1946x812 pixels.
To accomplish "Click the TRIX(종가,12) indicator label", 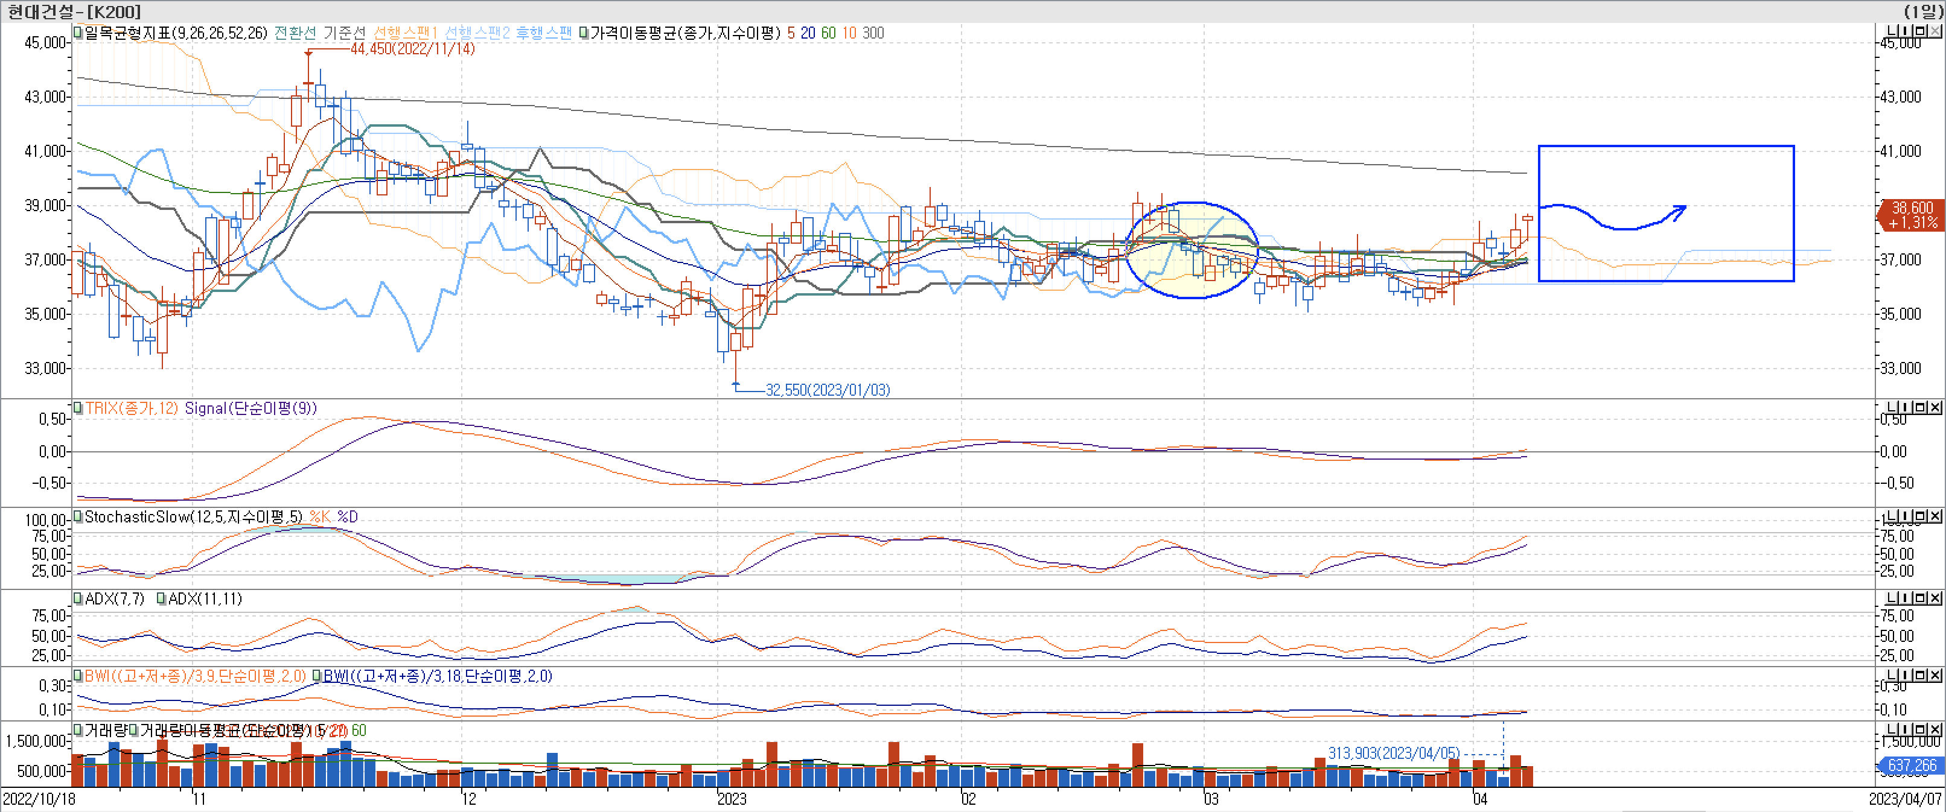I will pyautogui.click(x=132, y=408).
